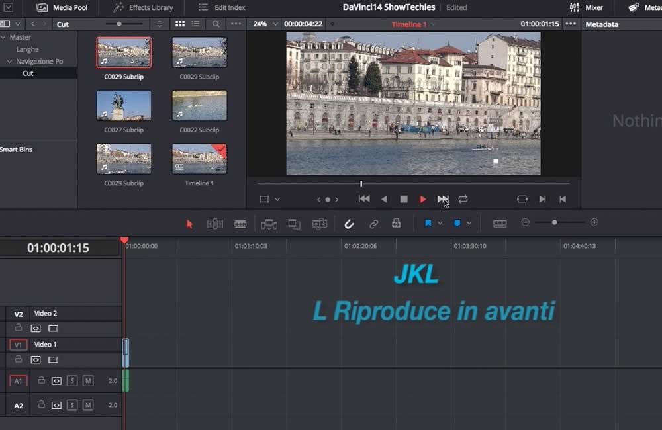Select the C0022 Subclip thumbnail
Screen dimensions: 662x430
(199, 105)
